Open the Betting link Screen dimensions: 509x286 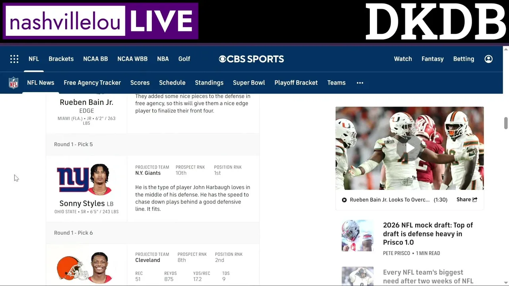(x=464, y=59)
